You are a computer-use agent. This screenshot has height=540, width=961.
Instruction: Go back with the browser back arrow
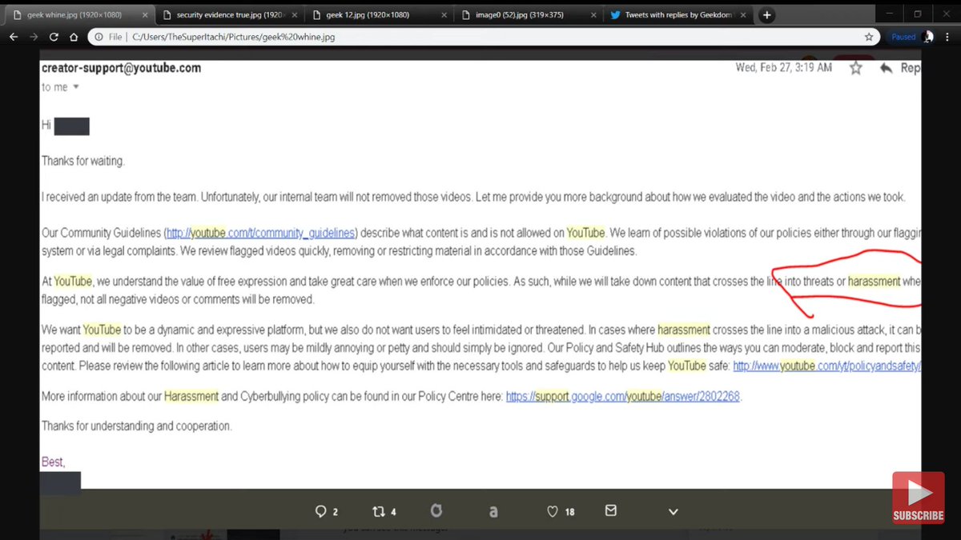[x=12, y=37]
